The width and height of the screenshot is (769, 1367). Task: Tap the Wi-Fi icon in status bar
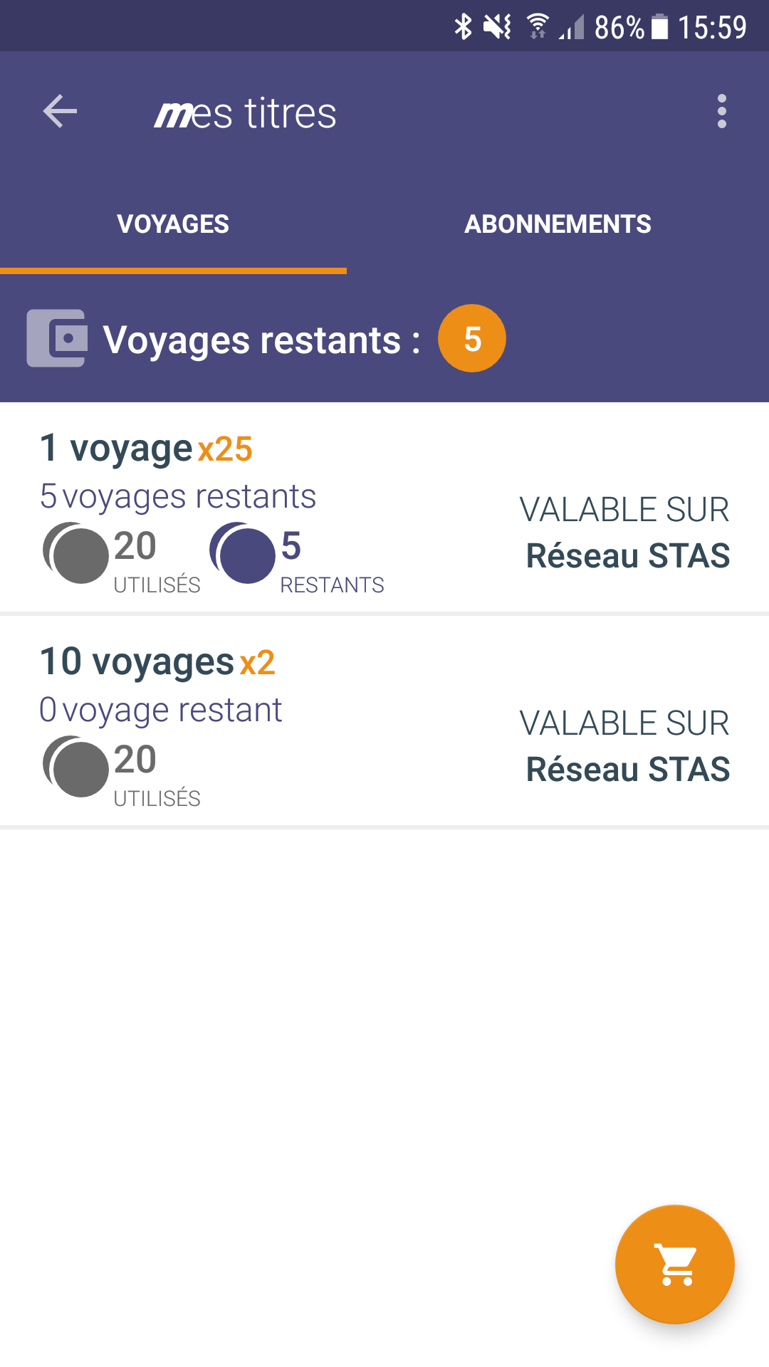(x=538, y=27)
